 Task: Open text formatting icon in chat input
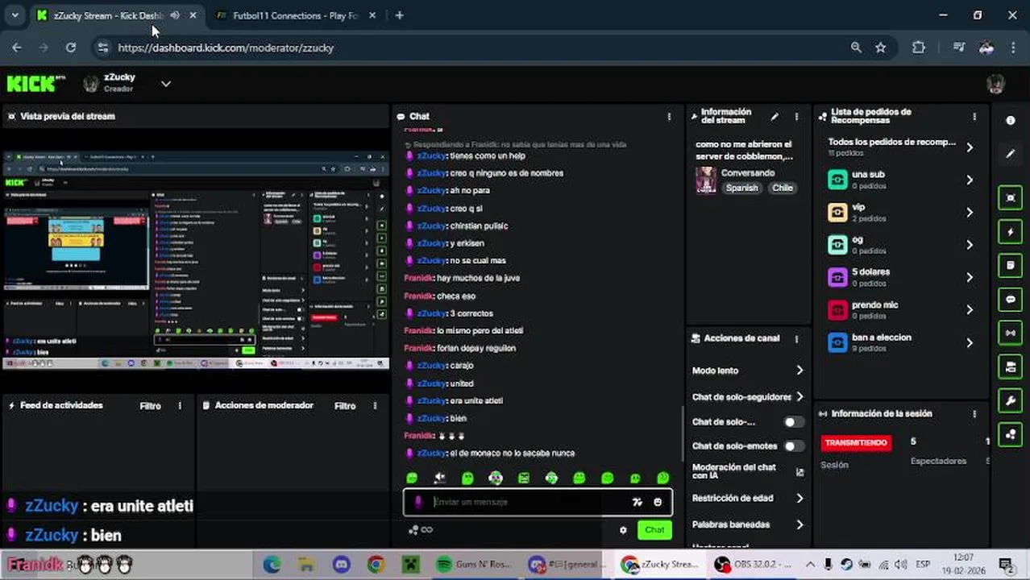[x=638, y=502]
